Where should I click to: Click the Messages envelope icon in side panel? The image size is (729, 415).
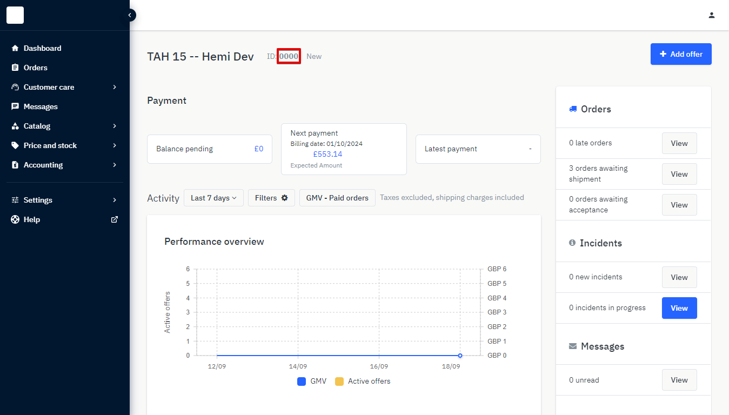point(573,346)
